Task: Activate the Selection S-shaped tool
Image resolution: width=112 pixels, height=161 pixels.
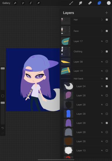Action: point(31,3)
